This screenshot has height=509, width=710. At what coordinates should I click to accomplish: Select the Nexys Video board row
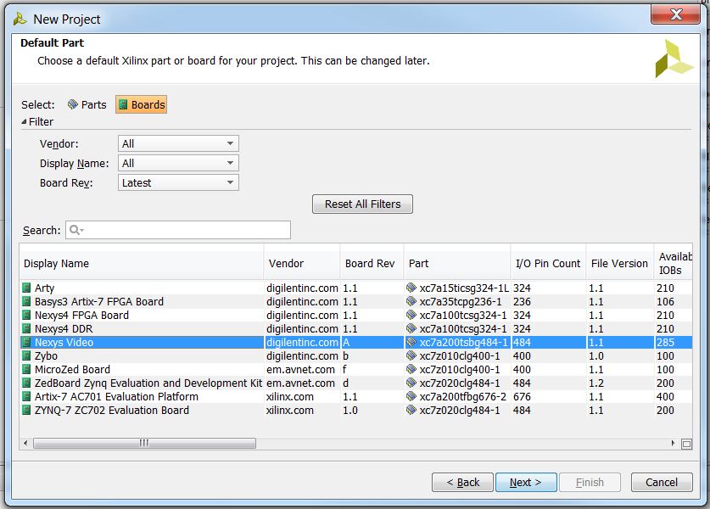point(356,343)
